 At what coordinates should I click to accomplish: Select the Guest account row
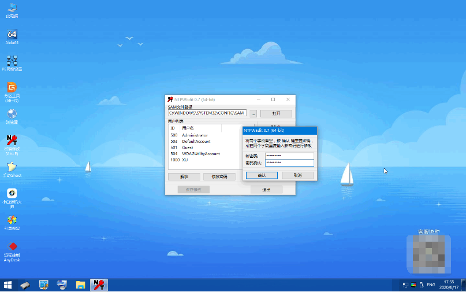(x=188, y=147)
